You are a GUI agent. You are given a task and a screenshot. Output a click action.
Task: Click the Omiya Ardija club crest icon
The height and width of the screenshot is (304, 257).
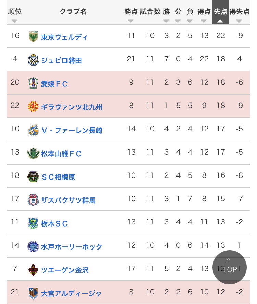click(x=33, y=293)
